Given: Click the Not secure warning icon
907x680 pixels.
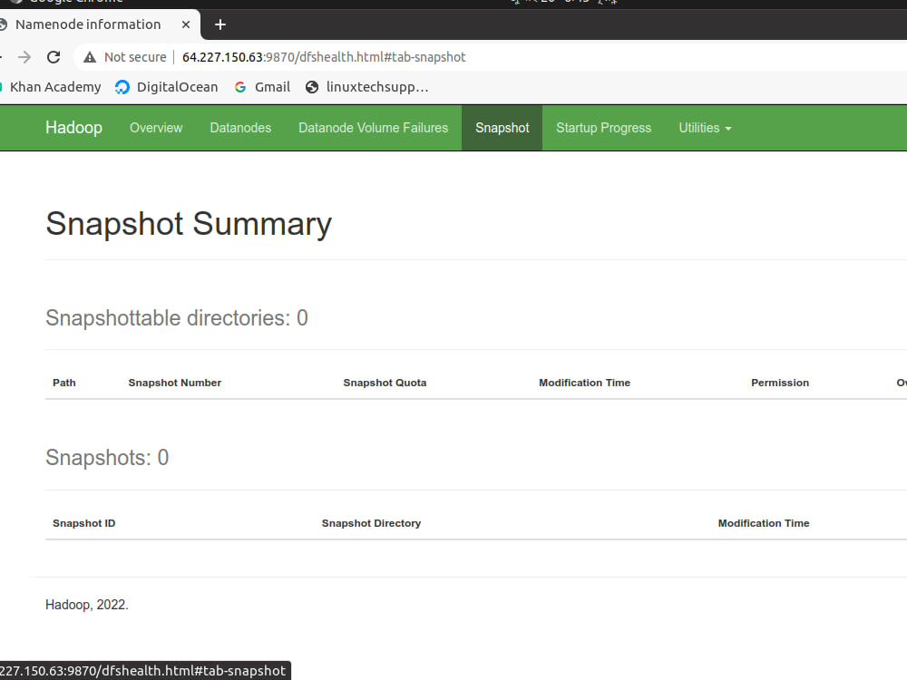Looking at the screenshot, I should (90, 57).
